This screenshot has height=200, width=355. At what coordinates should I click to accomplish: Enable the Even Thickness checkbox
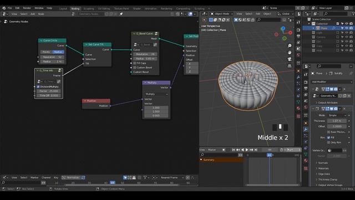329,132
